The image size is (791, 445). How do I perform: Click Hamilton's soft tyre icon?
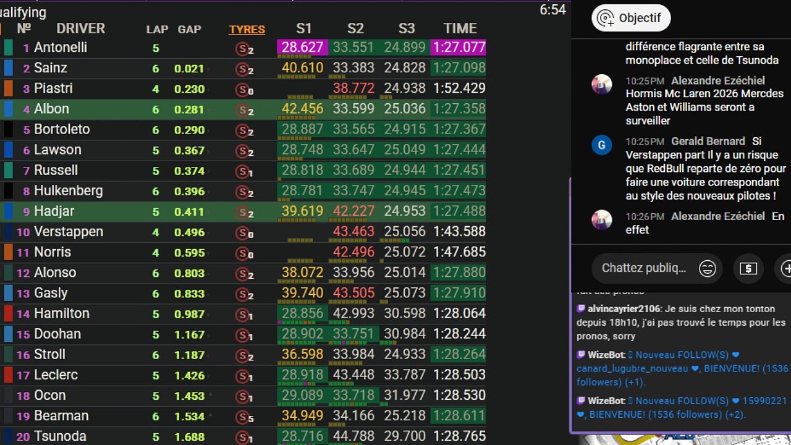(243, 314)
